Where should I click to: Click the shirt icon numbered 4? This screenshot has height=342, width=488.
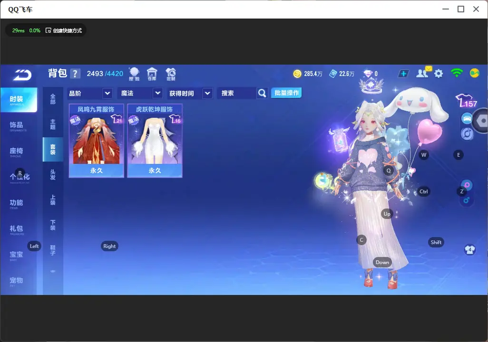[x=470, y=249]
